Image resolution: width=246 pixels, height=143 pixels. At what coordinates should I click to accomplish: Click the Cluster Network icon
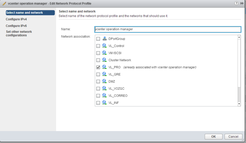104,60
